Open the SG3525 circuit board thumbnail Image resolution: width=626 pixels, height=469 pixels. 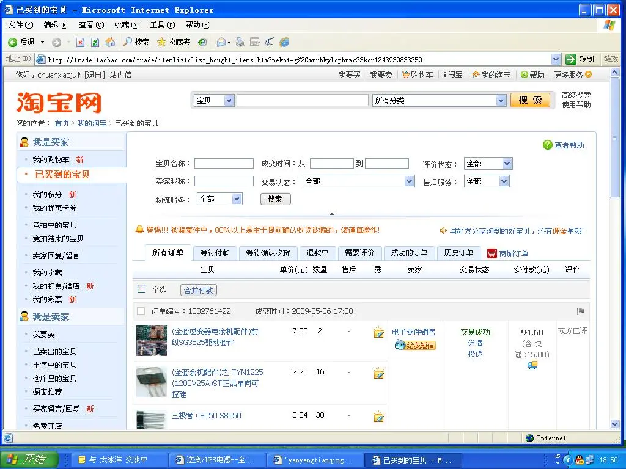pos(152,341)
